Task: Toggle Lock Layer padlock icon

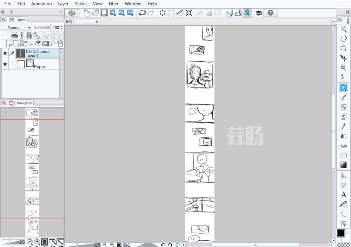Action: click(29, 35)
